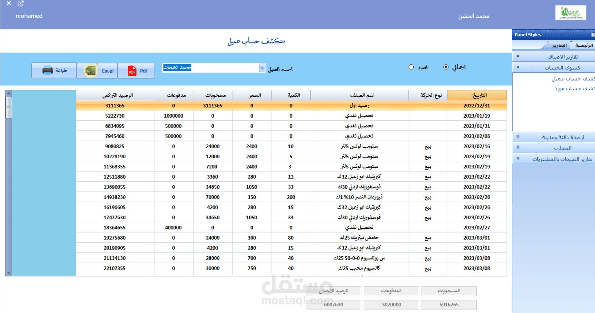Select the محدد radio button
Screen dimensions: 595x313
click(x=411, y=67)
